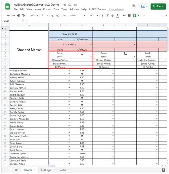This screenshot has height=174, width=169.
Task: Open the Edit menu
Action: coord(22,9)
